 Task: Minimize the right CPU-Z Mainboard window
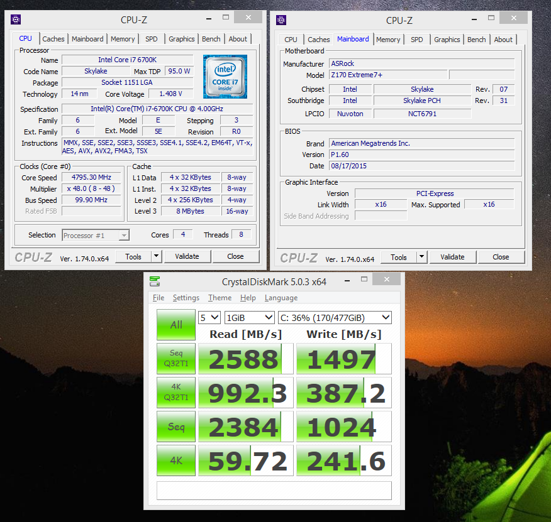474,19
